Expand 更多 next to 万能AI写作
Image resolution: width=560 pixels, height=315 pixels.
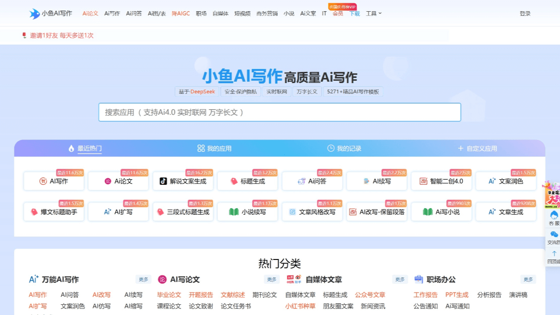pyautogui.click(x=143, y=280)
